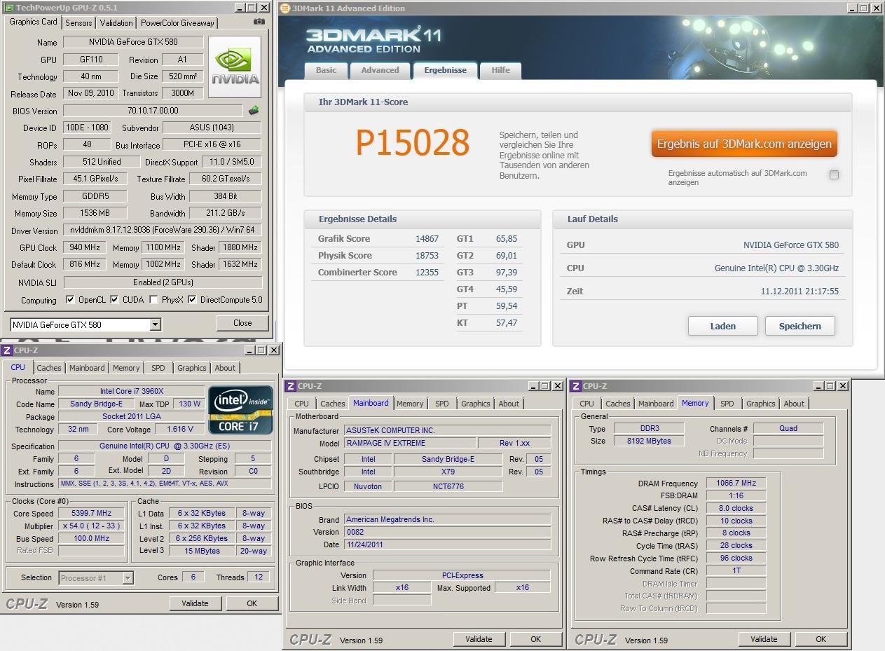The width and height of the screenshot is (885, 651).
Task: Click the NVIDIA logo in GPU-Z
Action: (235, 67)
